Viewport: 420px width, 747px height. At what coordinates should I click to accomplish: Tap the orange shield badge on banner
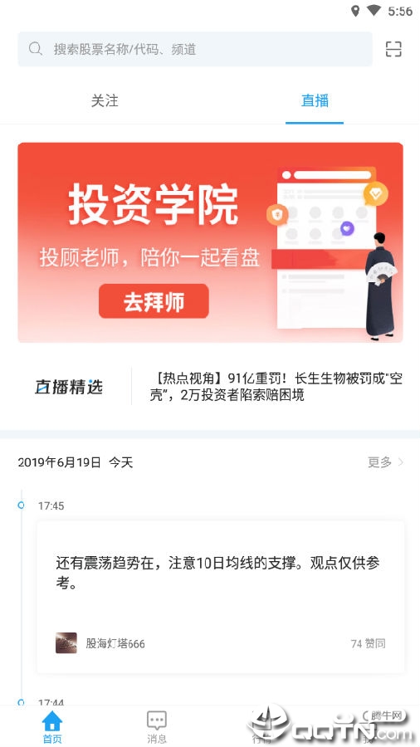tap(277, 215)
